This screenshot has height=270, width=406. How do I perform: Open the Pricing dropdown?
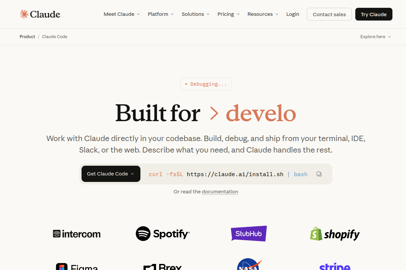[229, 14]
